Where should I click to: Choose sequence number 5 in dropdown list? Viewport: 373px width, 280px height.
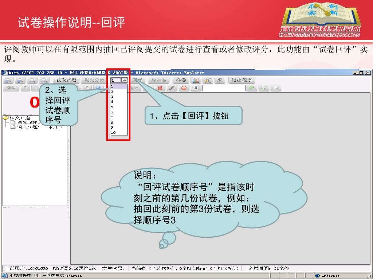(119, 107)
